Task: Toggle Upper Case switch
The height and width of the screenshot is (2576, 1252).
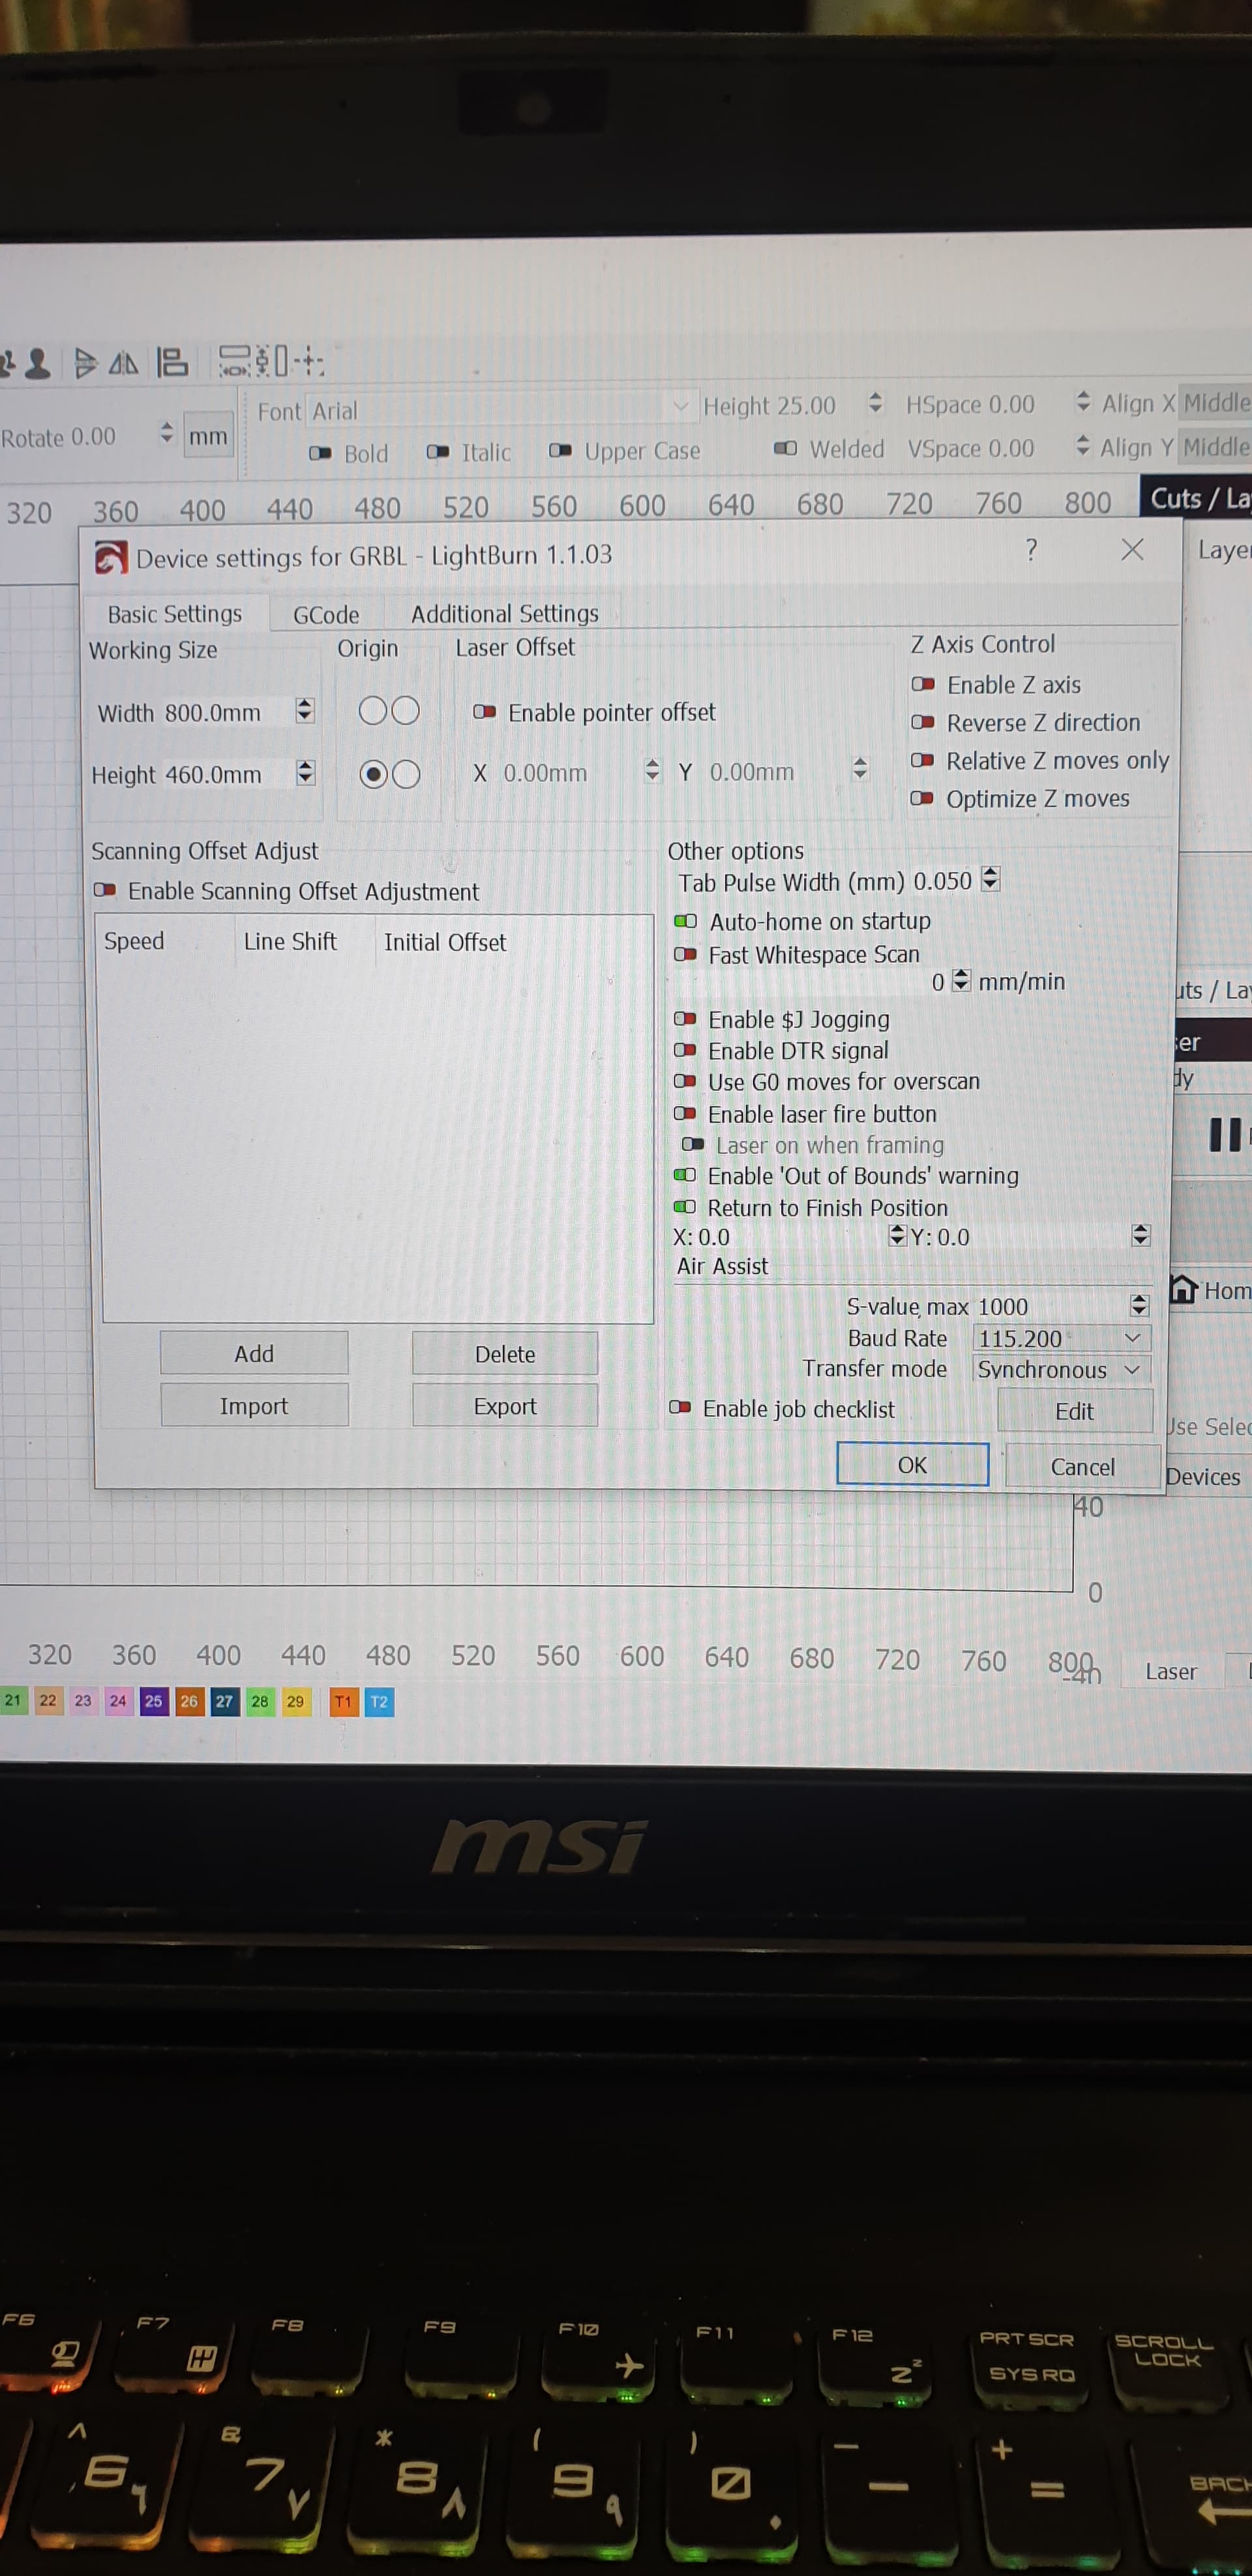Action: coord(561,451)
